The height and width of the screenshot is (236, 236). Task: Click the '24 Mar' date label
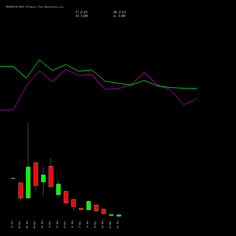tap(118, 224)
